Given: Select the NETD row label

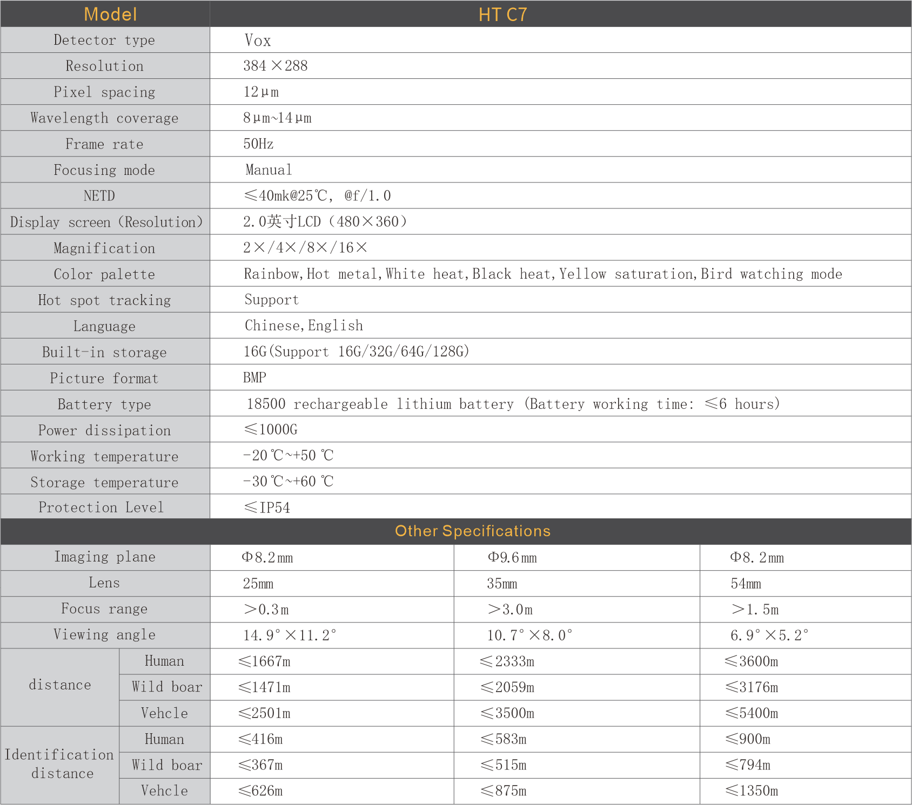Looking at the screenshot, I should coord(99,196).
